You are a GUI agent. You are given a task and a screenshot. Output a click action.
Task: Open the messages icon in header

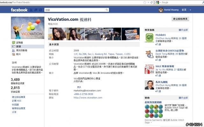36,10
